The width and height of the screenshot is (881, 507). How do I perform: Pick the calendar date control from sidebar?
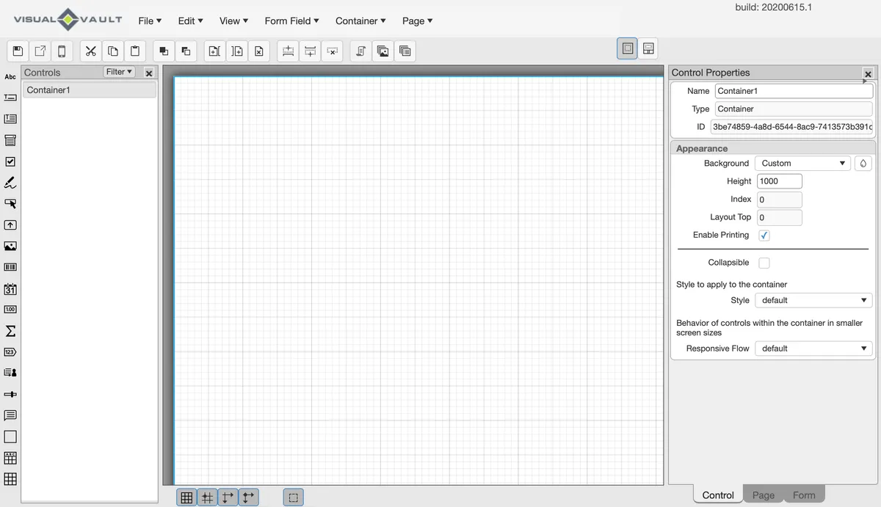click(10, 289)
